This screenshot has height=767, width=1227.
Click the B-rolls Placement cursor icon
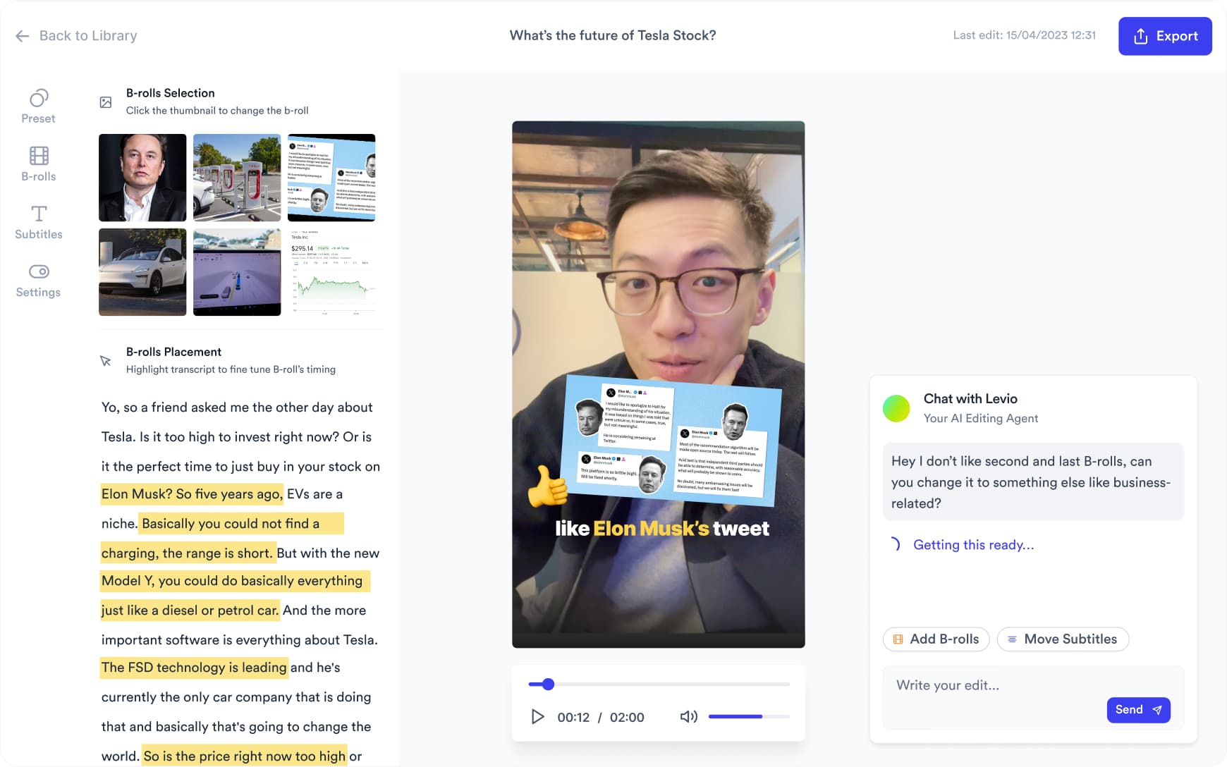click(x=106, y=361)
